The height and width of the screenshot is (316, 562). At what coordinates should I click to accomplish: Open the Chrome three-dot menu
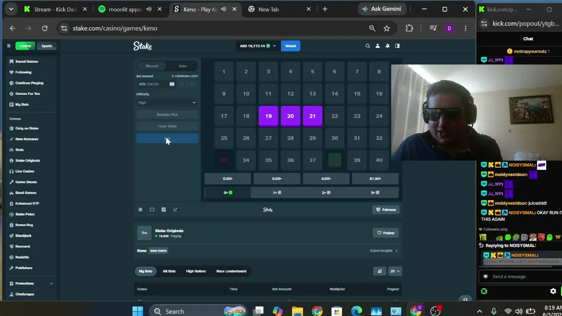pos(465,28)
